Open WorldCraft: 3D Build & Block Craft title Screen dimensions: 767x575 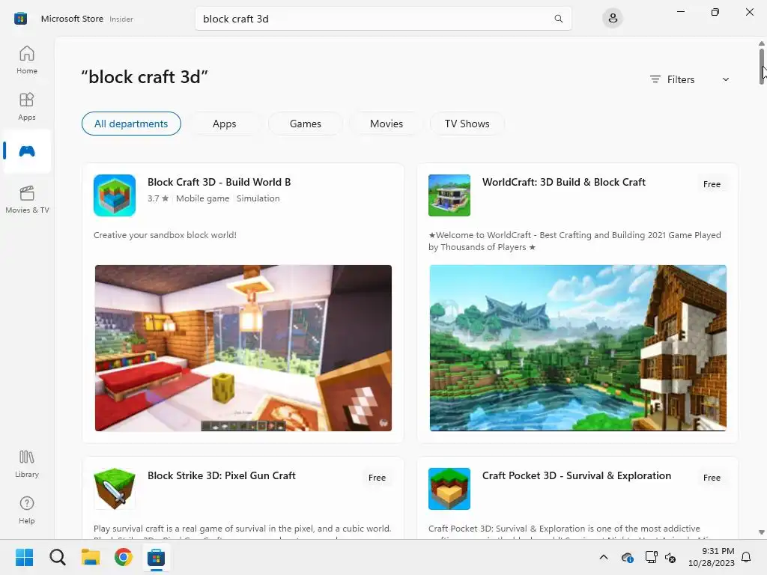coord(563,182)
